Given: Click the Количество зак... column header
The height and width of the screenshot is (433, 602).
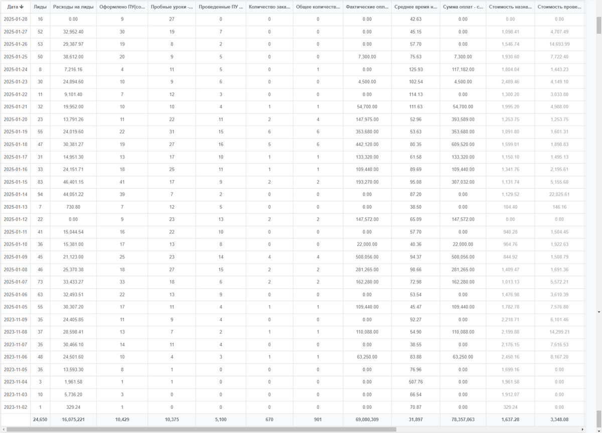Looking at the screenshot, I should (269, 7).
